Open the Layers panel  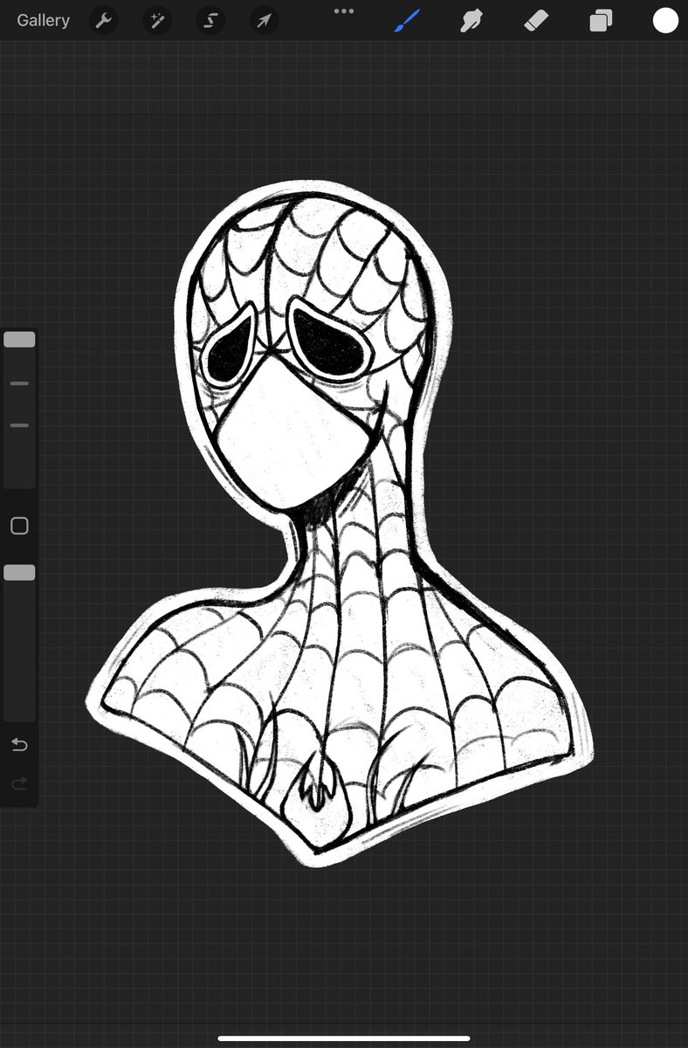pos(601,20)
